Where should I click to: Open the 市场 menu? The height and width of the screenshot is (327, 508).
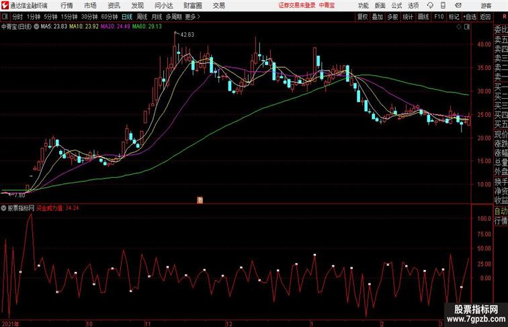click(x=90, y=5)
